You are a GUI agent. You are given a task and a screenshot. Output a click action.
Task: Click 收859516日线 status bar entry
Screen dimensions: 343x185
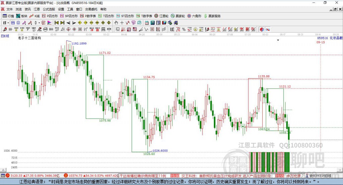(320, 176)
